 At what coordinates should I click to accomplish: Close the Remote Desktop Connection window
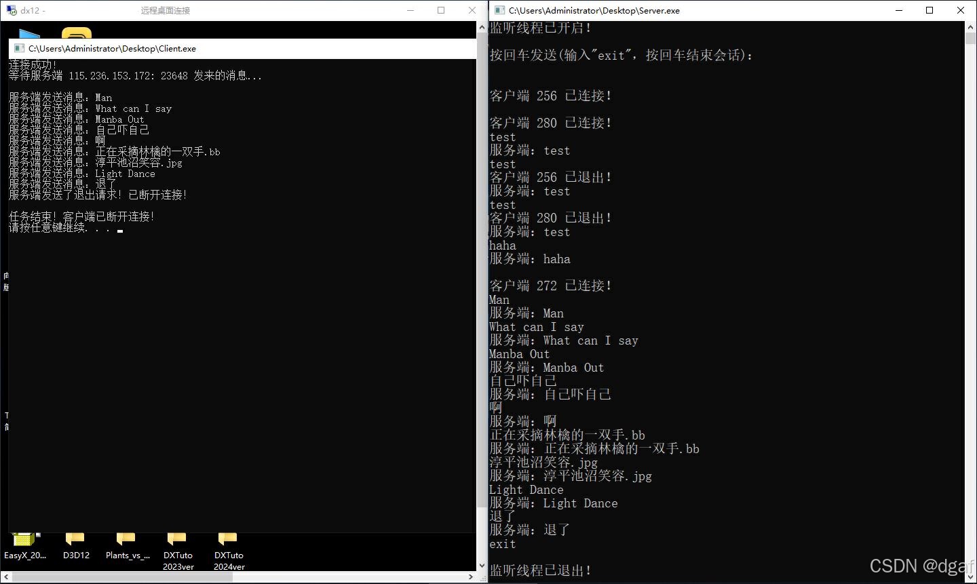tap(472, 10)
